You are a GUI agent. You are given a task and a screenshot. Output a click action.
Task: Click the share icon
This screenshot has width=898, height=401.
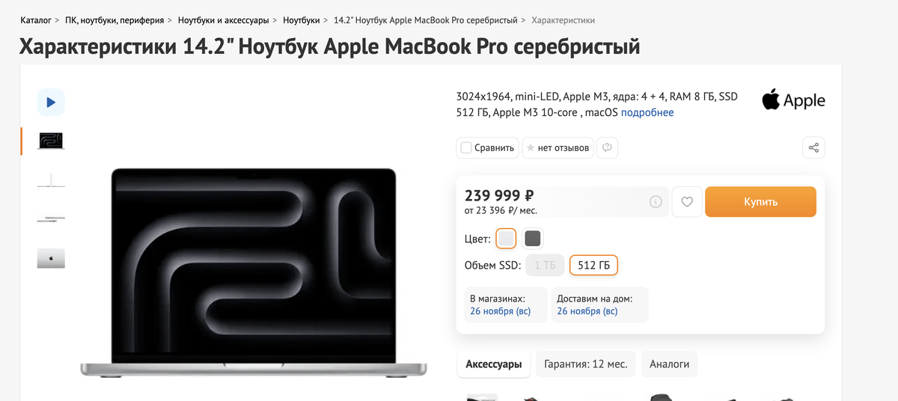click(813, 147)
